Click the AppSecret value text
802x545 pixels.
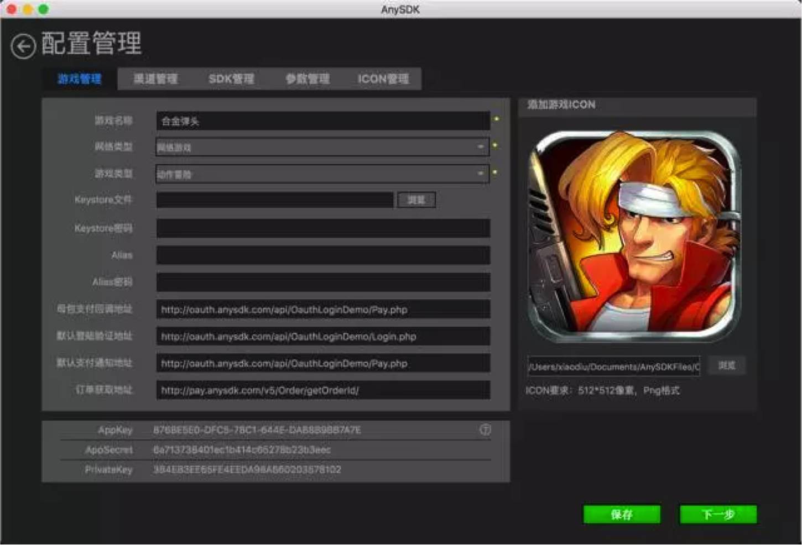point(242,450)
